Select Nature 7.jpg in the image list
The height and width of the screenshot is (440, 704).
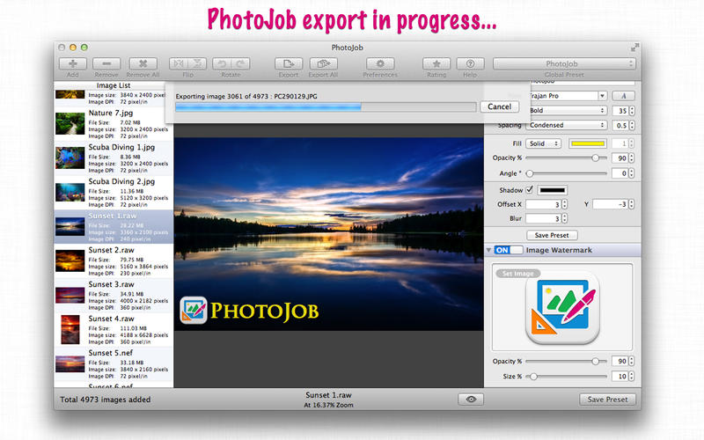[x=114, y=123]
